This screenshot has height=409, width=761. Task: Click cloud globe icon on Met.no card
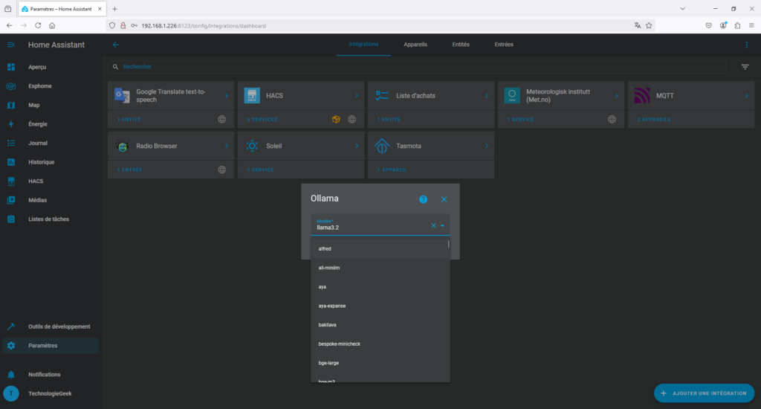(x=612, y=120)
